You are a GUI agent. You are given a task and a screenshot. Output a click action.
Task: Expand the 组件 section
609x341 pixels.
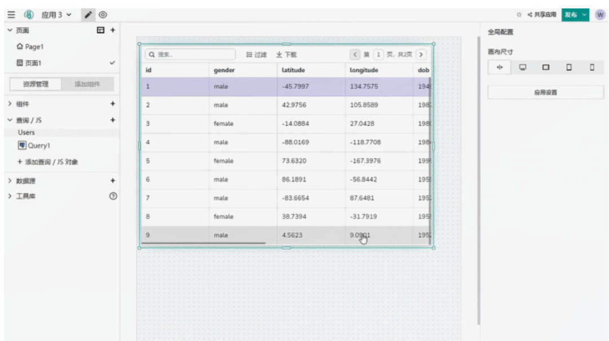(10, 104)
